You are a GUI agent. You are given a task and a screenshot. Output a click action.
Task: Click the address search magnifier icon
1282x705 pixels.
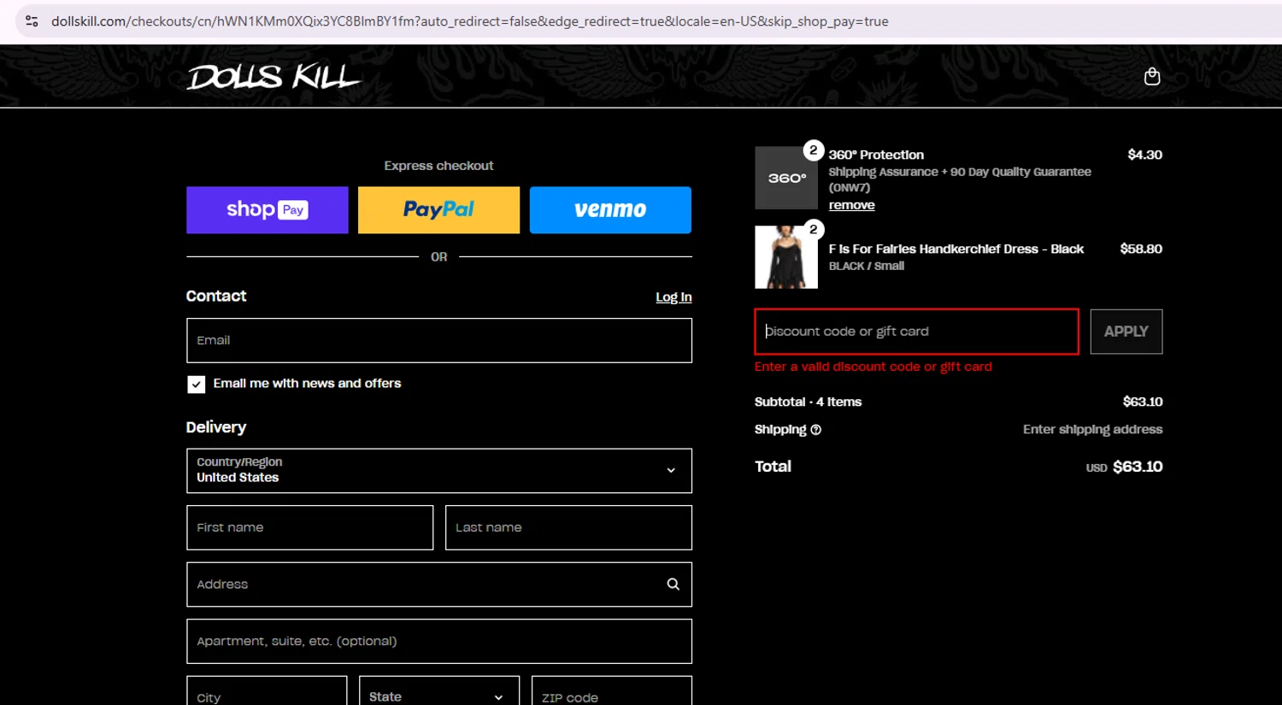click(x=673, y=585)
